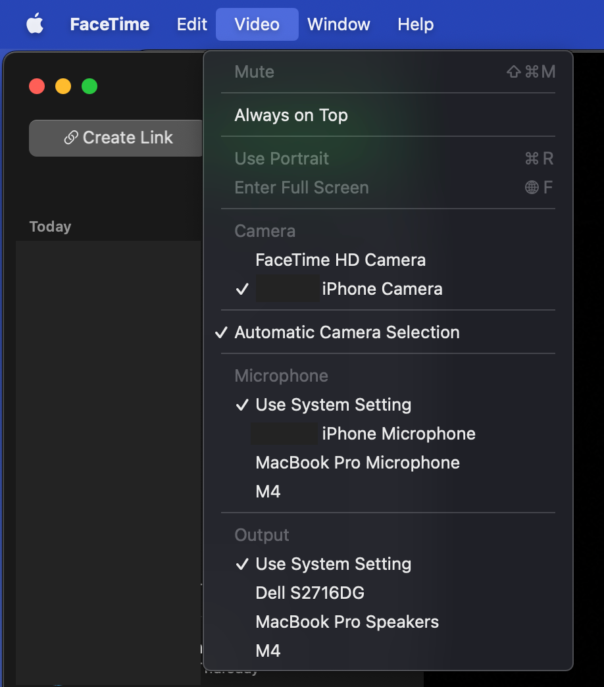This screenshot has width=604, height=687.
Task: Select the iPhone Camera option
Action: [388, 289]
